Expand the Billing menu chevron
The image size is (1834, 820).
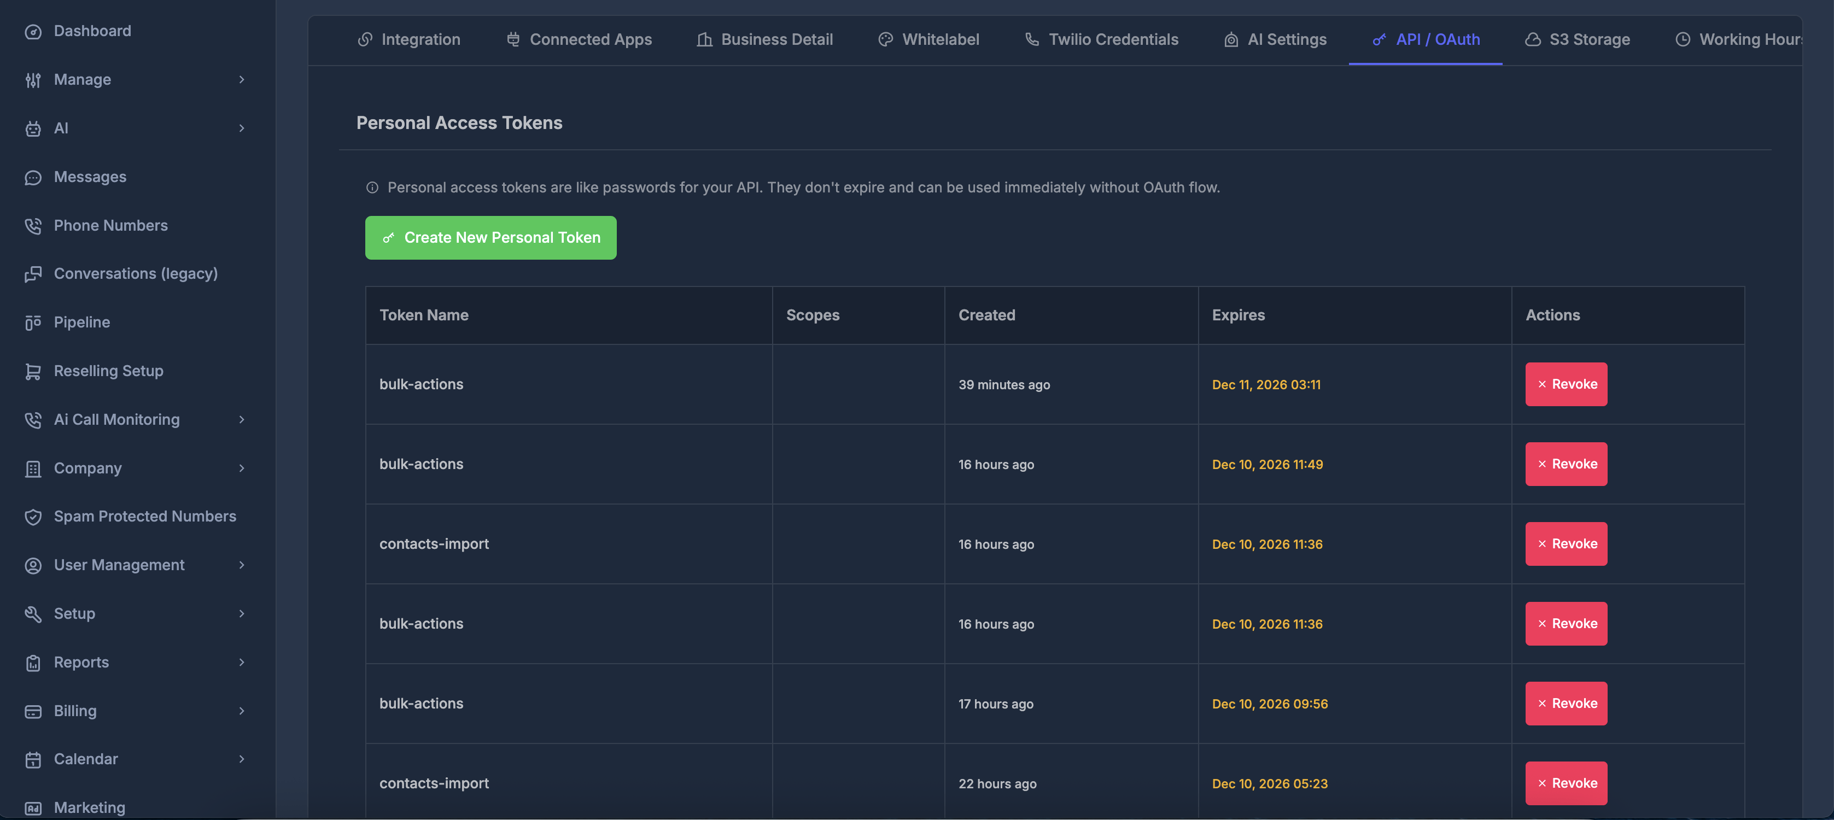coord(241,711)
